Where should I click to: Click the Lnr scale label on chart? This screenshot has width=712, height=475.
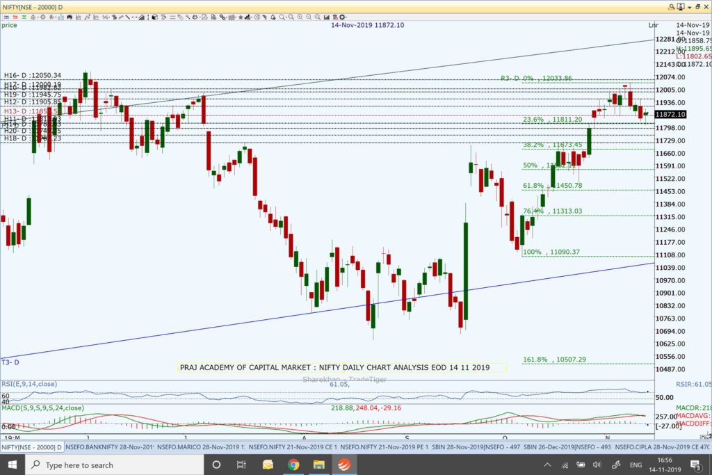pyautogui.click(x=653, y=25)
